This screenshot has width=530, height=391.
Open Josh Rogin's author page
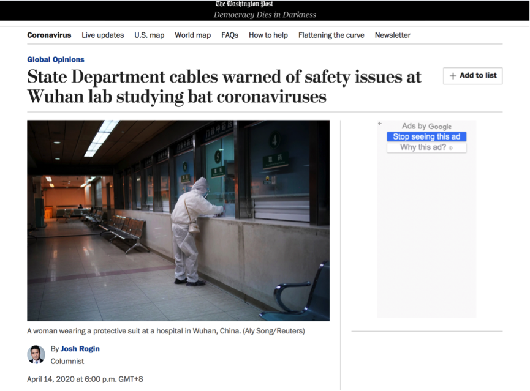tap(80, 349)
